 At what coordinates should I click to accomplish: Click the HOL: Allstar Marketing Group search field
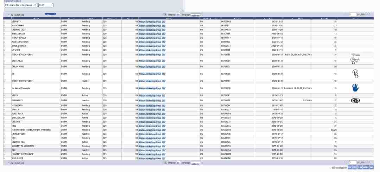click(x=21, y=5)
